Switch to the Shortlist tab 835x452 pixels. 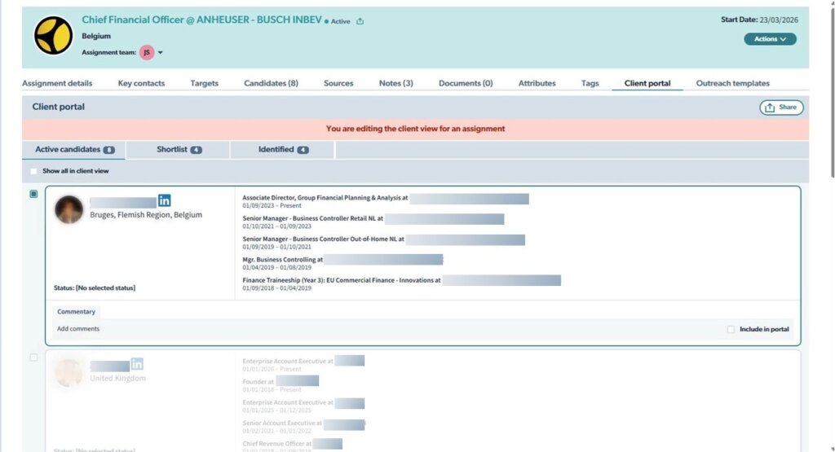click(179, 150)
